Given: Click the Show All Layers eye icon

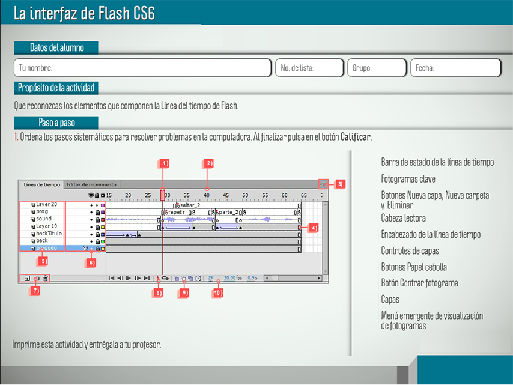Looking at the screenshot, I should coord(91,196).
